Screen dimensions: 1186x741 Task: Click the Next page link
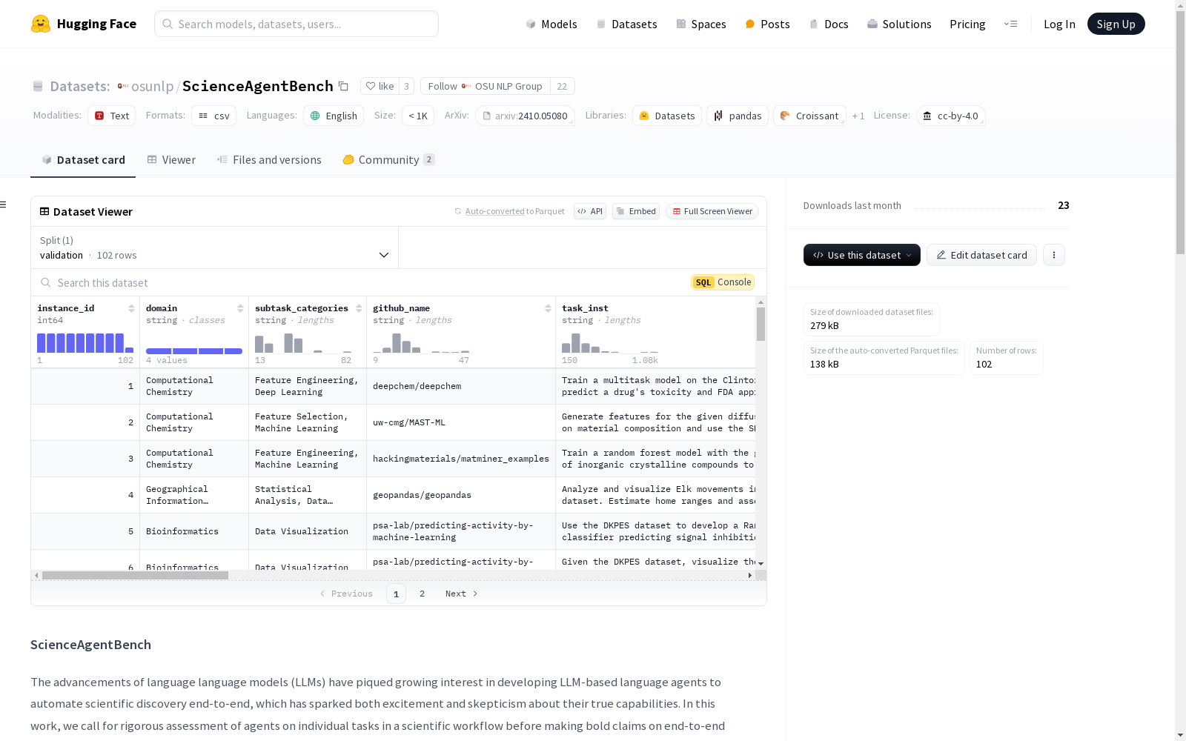coord(461,594)
